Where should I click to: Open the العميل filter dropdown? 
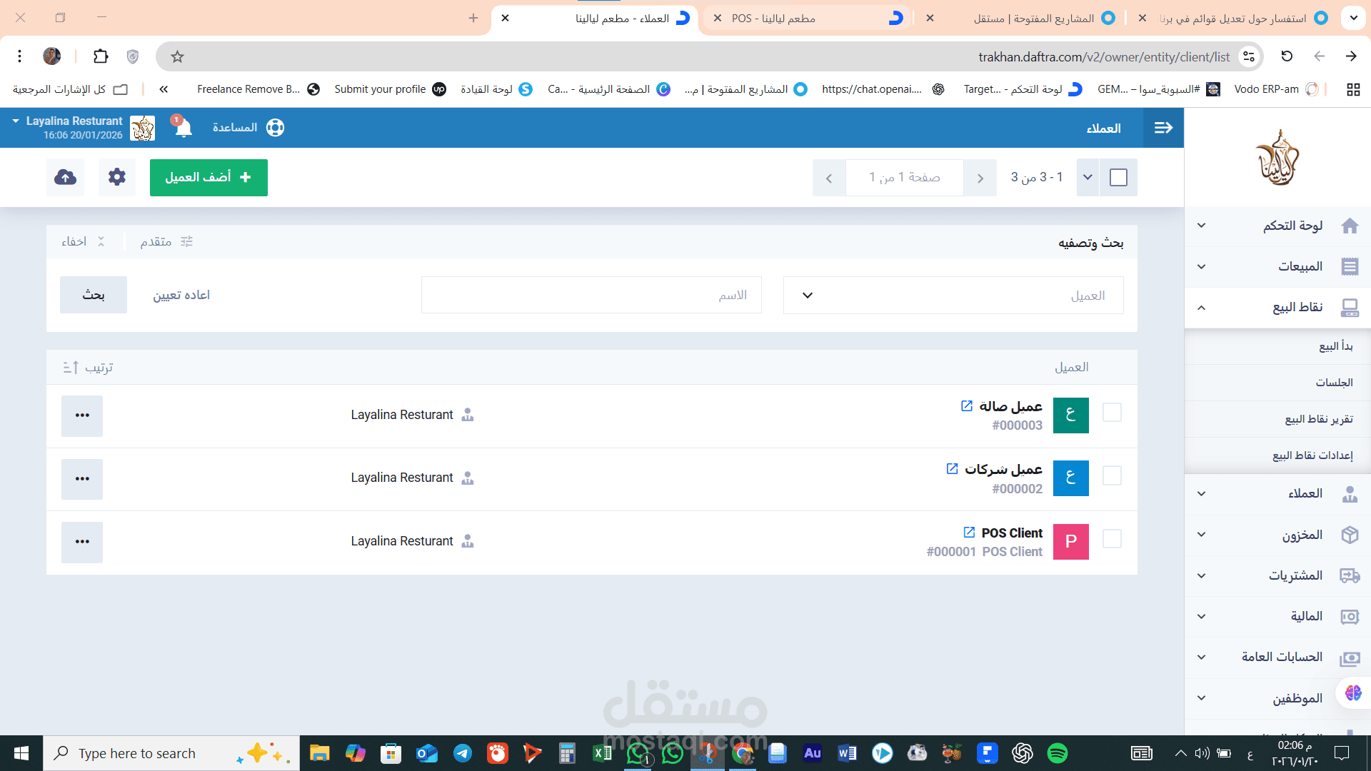click(953, 296)
